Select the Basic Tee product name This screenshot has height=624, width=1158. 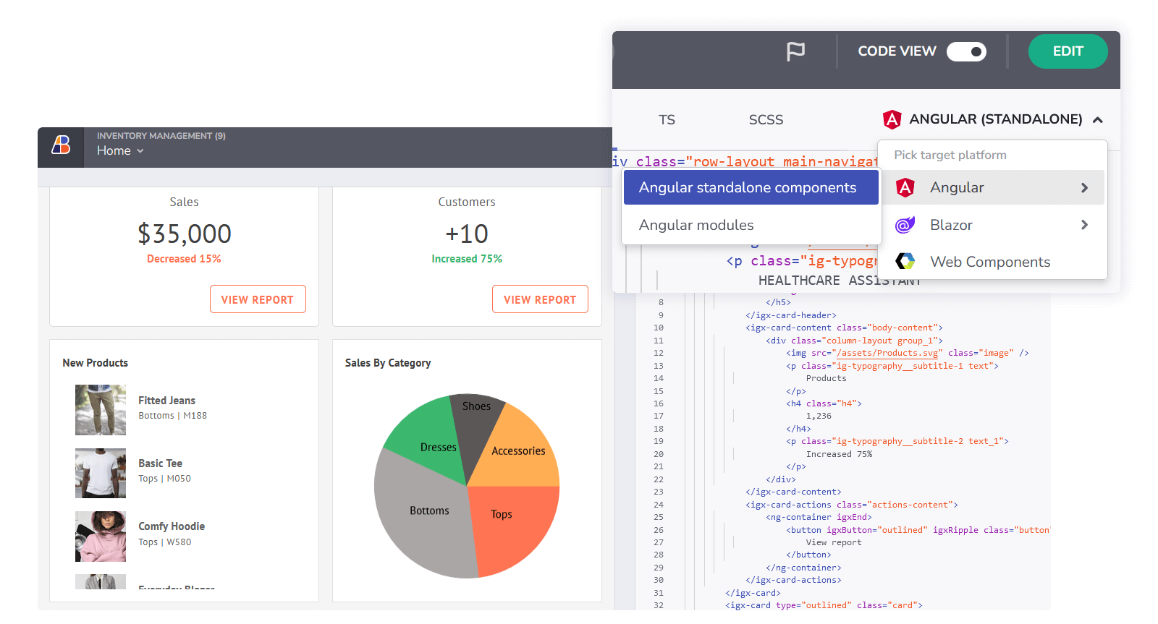pos(160,463)
